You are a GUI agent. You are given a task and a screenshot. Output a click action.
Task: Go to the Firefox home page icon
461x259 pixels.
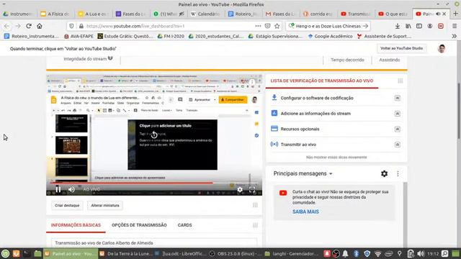[x=40, y=26]
